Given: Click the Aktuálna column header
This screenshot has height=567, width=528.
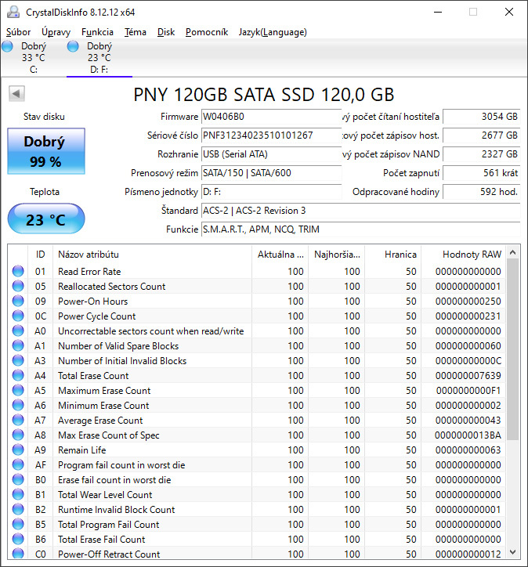Looking at the screenshot, I should coord(280,255).
